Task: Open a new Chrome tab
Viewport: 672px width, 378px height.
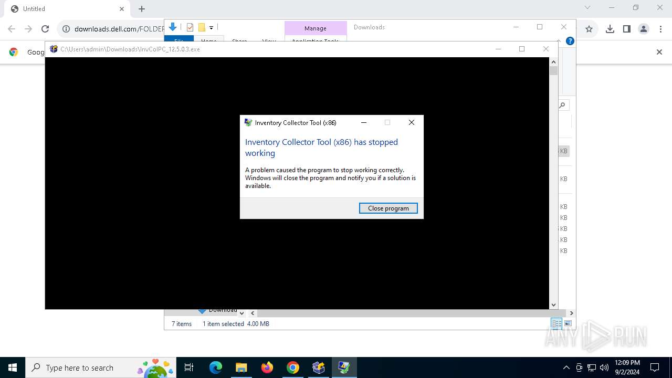Action: [142, 9]
